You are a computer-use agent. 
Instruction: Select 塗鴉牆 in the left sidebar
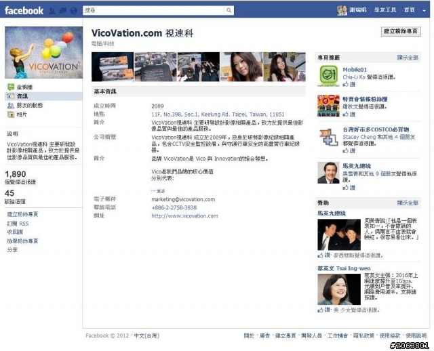point(24,87)
